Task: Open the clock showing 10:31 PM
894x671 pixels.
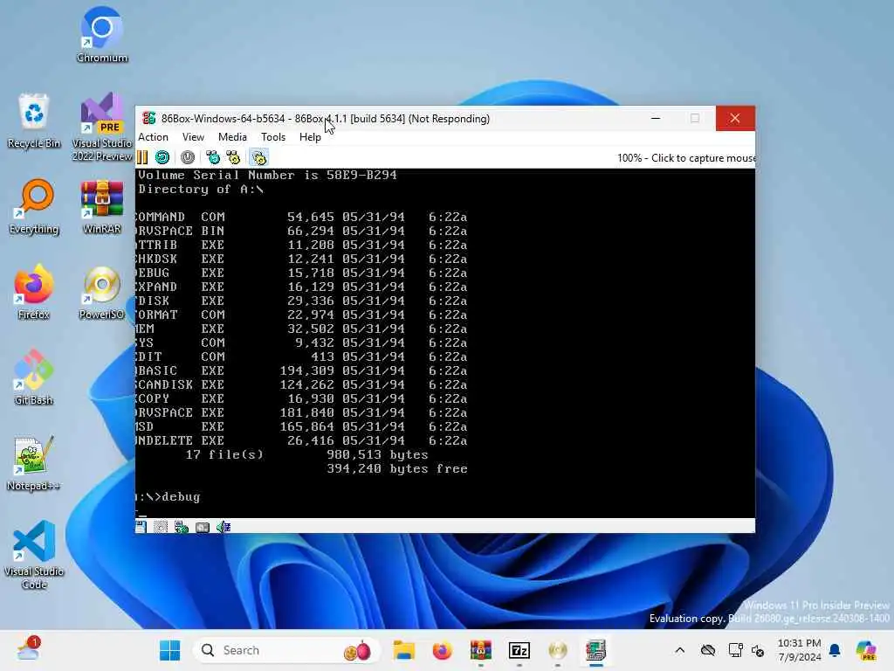Action: point(800,650)
